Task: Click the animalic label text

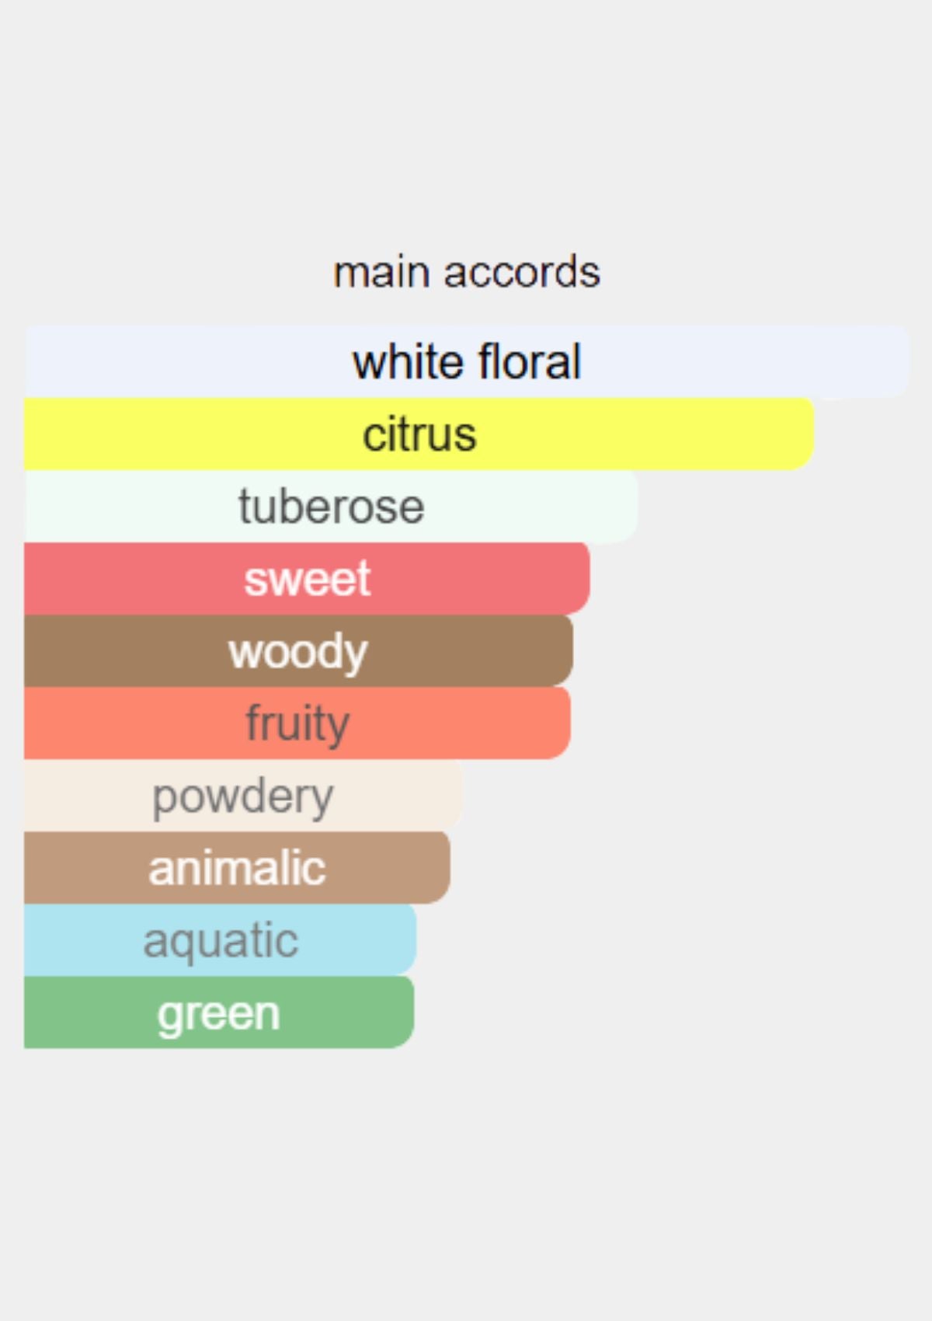Action: 237,867
